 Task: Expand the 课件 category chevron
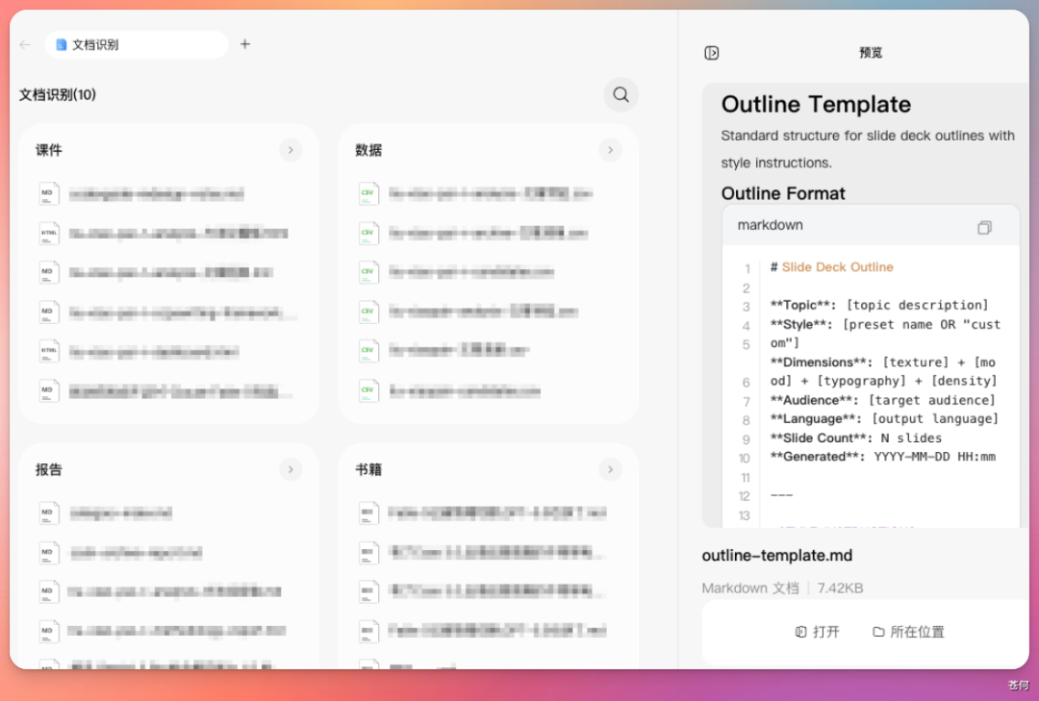[x=291, y=150]
